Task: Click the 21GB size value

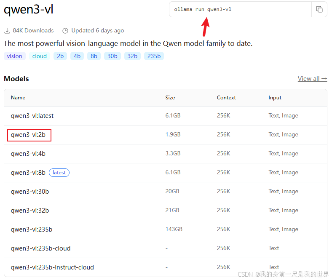Action: (172, 211)
